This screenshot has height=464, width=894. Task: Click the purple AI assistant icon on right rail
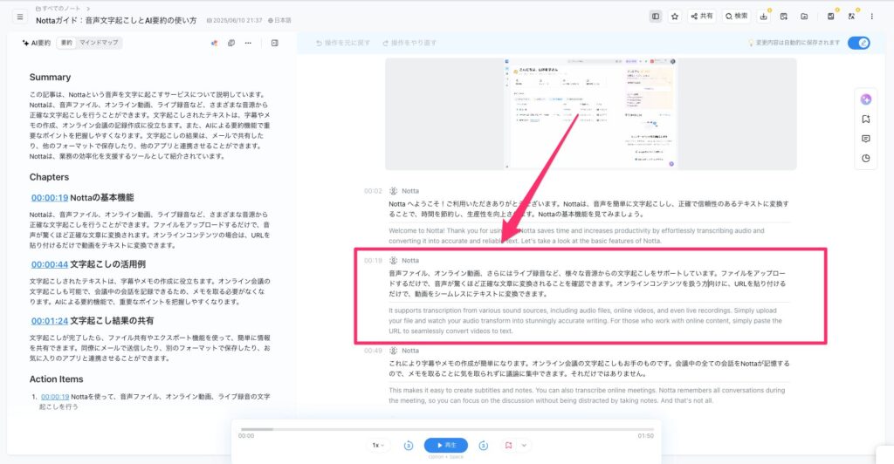865,99
